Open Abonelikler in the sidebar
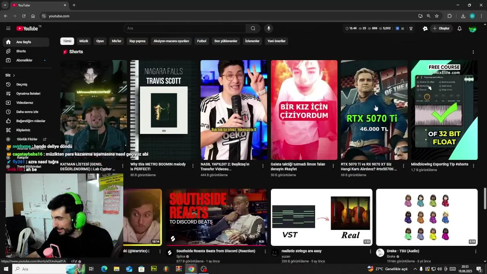 click(x=26, y=60)
